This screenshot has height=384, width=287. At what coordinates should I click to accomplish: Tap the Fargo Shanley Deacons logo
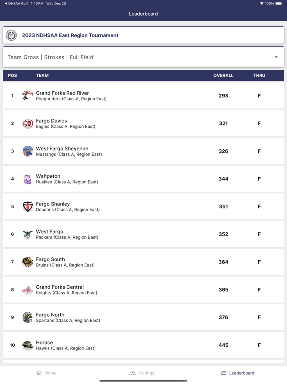click(27, 207)
